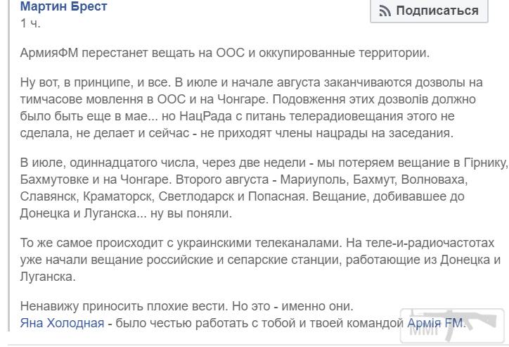Click the post timestamp 1 ч.
The image size is (509, 347).
30,23
